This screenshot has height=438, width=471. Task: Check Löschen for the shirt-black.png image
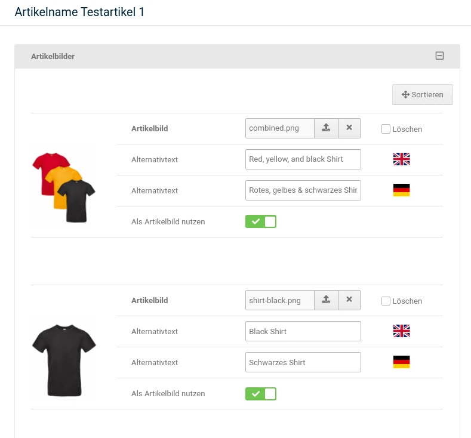tap(386, 301)
